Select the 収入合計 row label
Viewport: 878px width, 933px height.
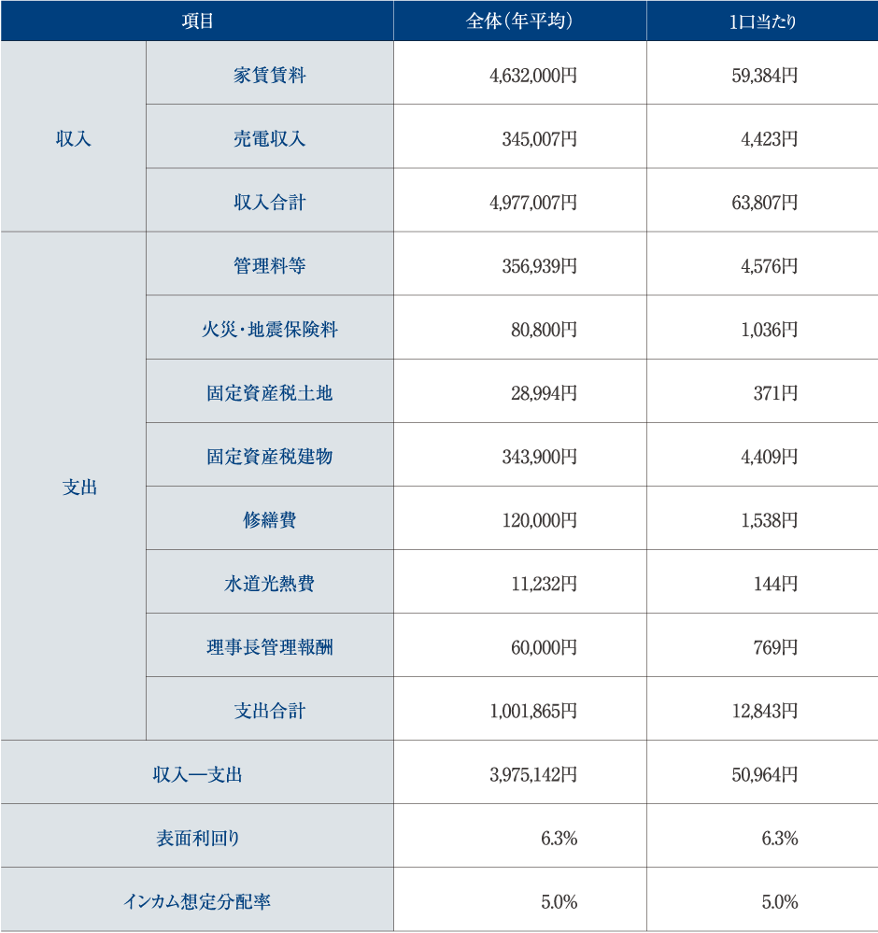click(x=269, y=202)
